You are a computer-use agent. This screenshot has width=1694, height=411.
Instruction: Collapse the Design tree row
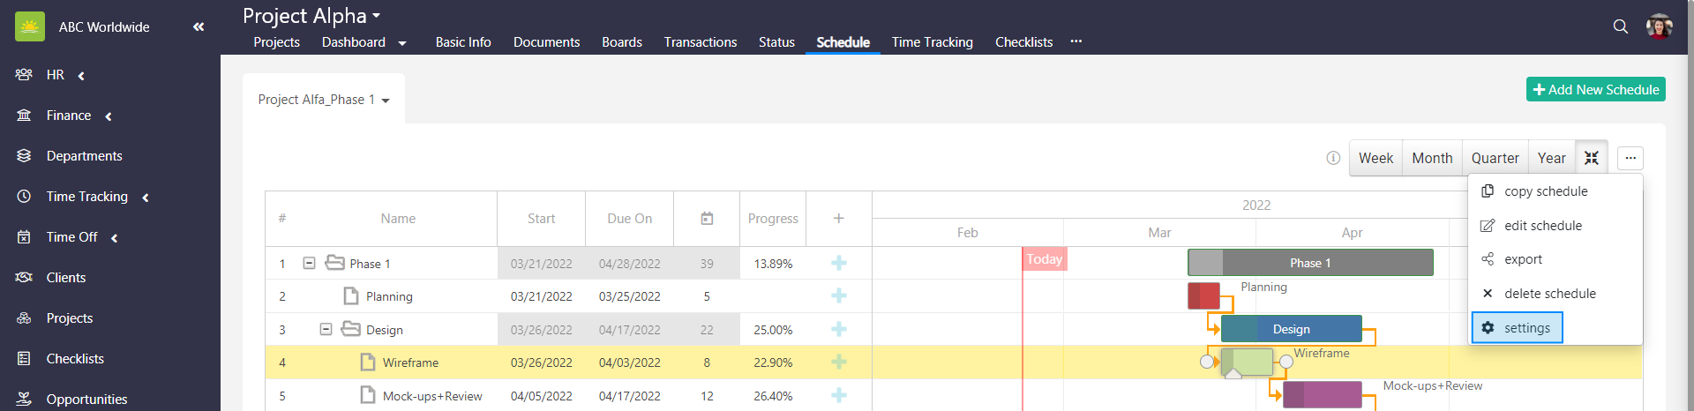click(326, 329)
